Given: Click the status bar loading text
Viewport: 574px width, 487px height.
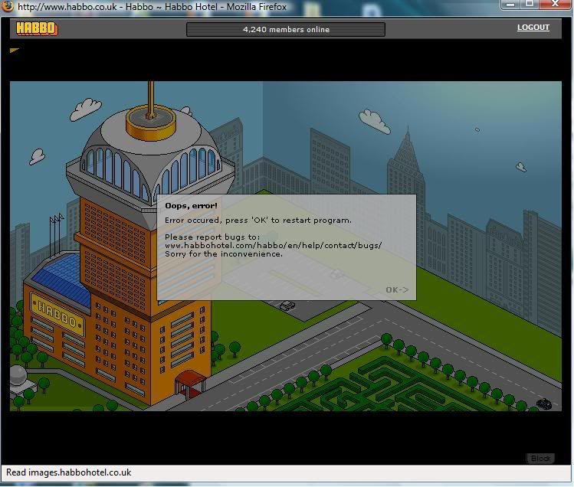Looking at the screenshot, I should point(69,472).
